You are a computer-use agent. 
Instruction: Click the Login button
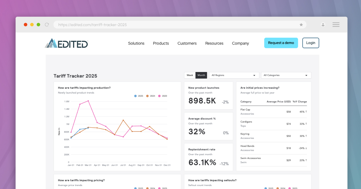point(311,43)
